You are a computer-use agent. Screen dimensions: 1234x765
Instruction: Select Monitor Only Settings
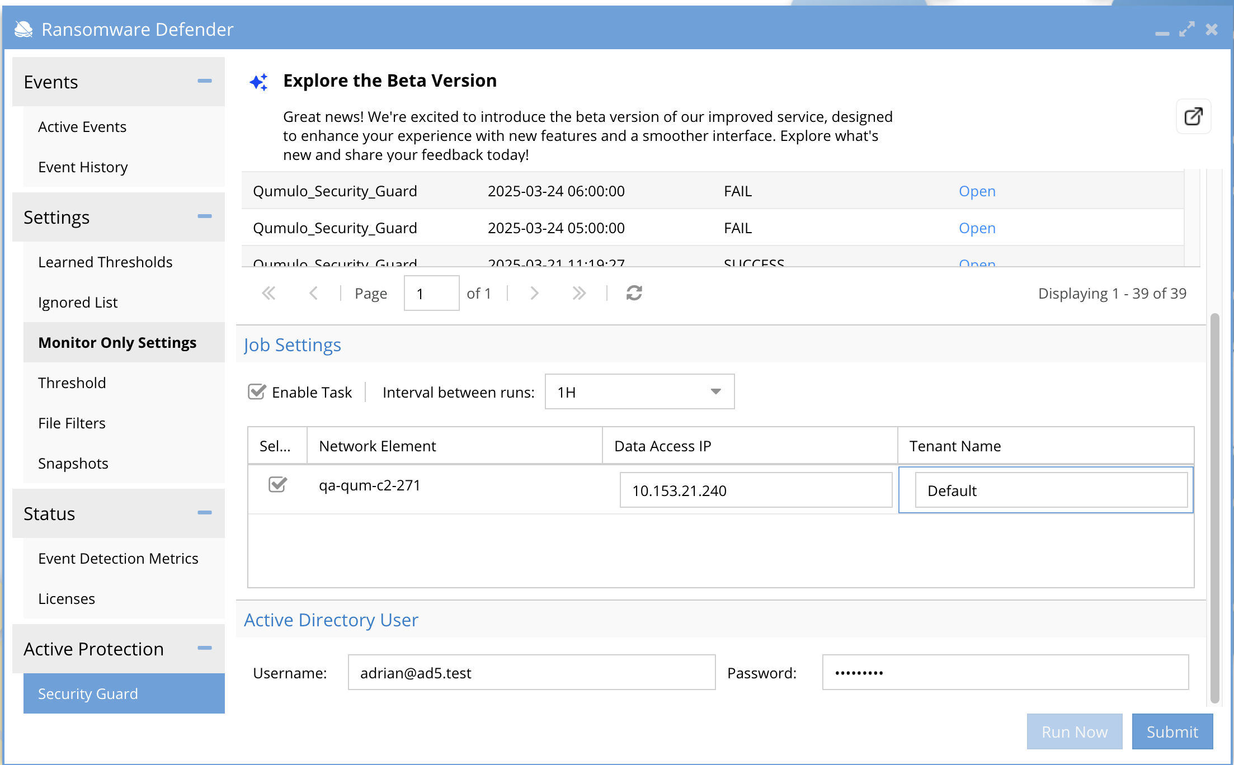point(124,343)
